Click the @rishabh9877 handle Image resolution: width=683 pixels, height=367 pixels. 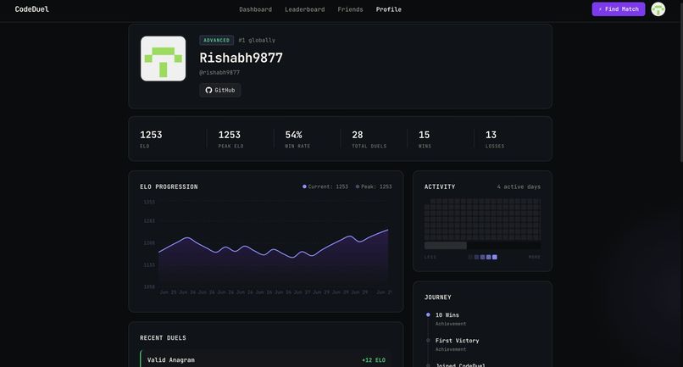(x=219, y=72)
